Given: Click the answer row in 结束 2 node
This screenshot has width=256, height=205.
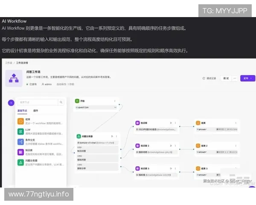Looking at the screenshot, I should click(217, 152).
